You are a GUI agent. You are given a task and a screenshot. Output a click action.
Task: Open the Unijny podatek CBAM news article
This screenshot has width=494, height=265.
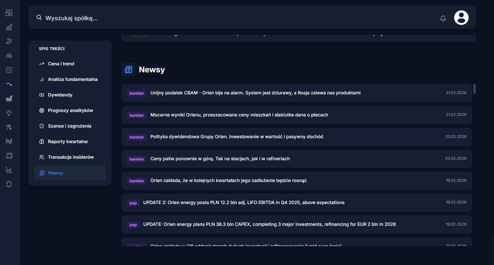(x=255, y=93)
